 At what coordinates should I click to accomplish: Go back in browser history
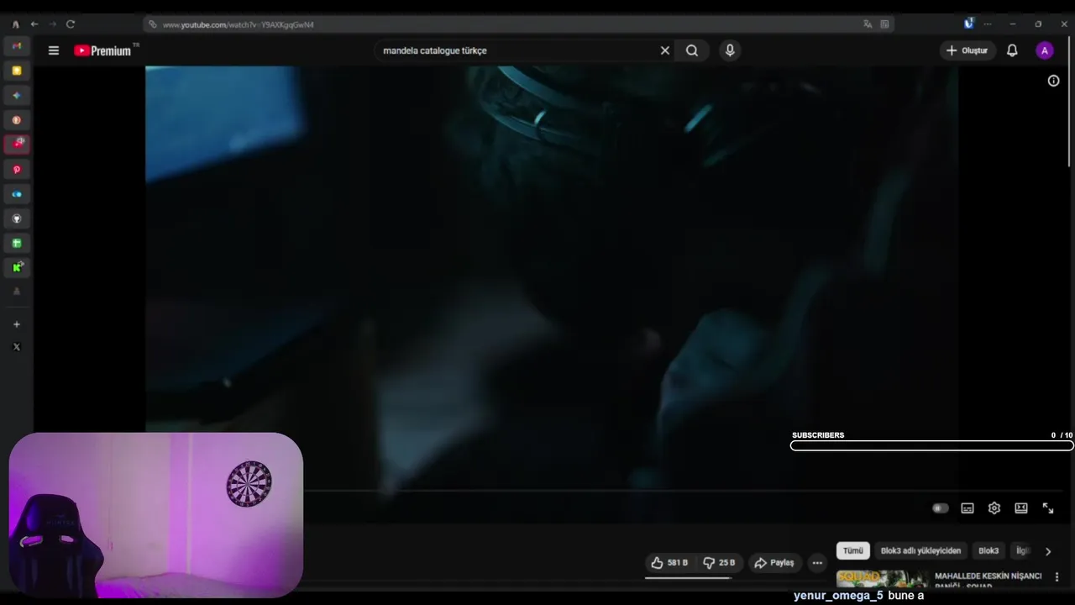click(x=34, y=24)
